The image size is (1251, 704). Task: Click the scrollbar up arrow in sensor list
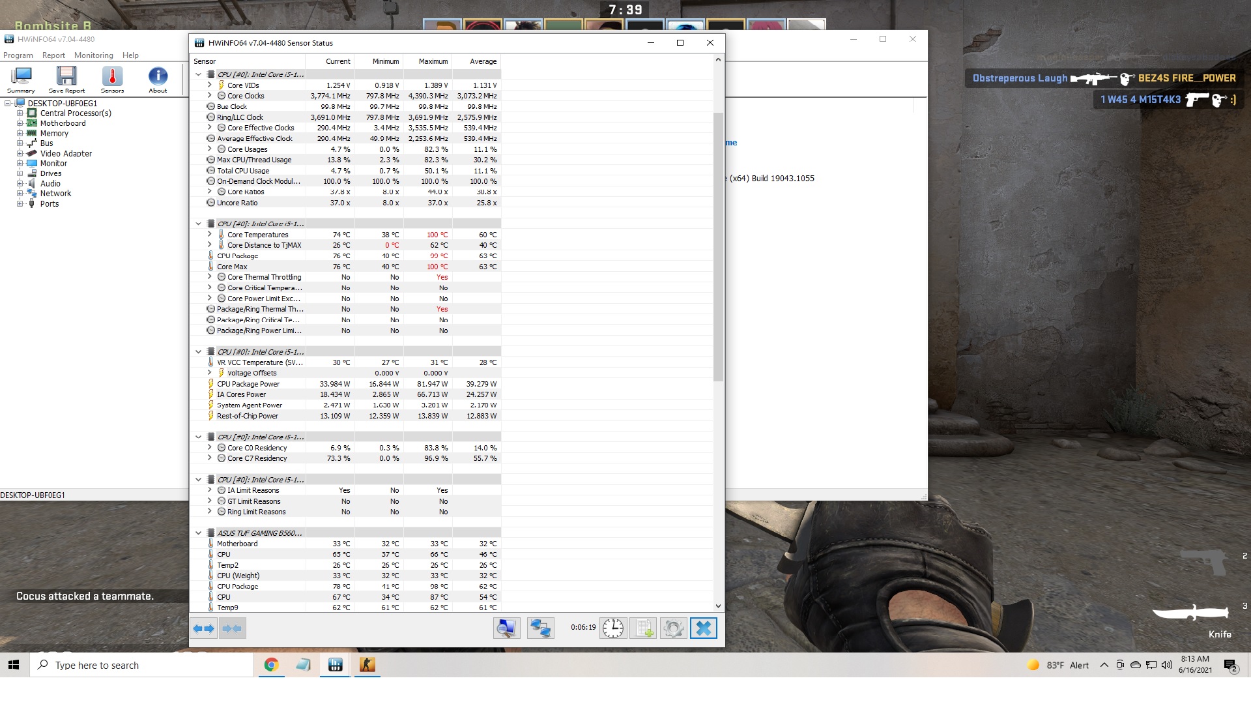[718, 60]
